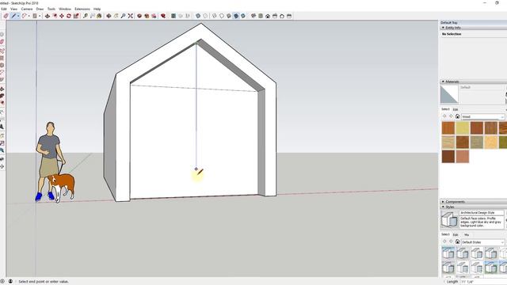Select the Pan hand tool
The width and height of the screenshot is (507, 285).
[116, 16]
